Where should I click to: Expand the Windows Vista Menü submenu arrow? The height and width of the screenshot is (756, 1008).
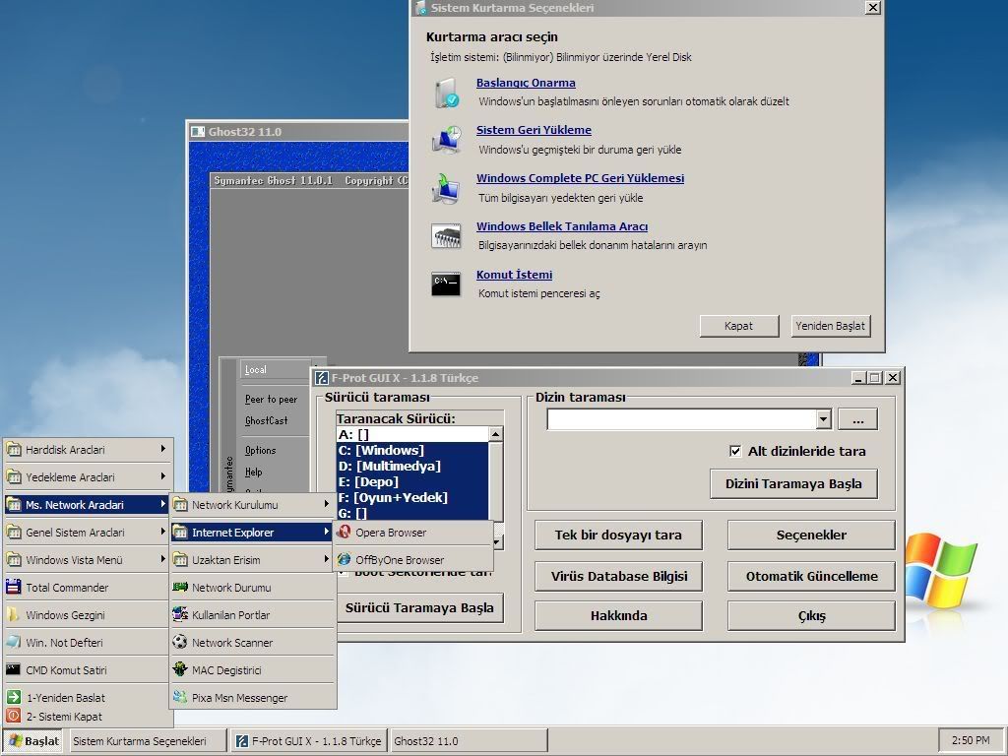click(162, 559)
